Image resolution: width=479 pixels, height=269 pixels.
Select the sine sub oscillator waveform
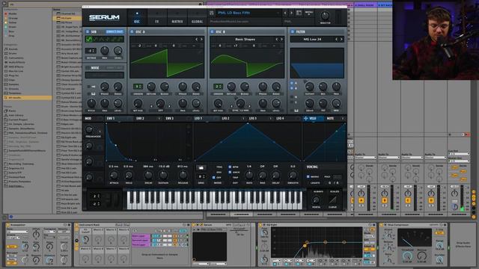pos(88,39)
